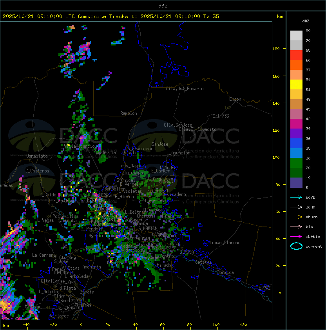
Task: Click the E_1-736 map label
Action: pos(221,116)
